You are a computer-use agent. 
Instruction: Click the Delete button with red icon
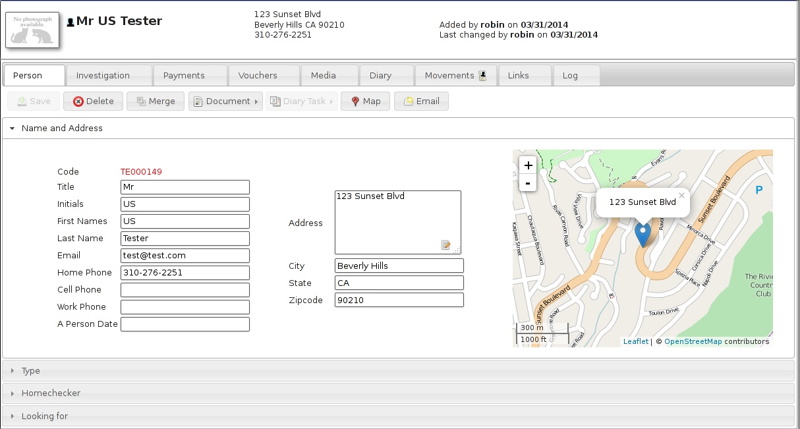pyautogui.click(x=93, y=101)
